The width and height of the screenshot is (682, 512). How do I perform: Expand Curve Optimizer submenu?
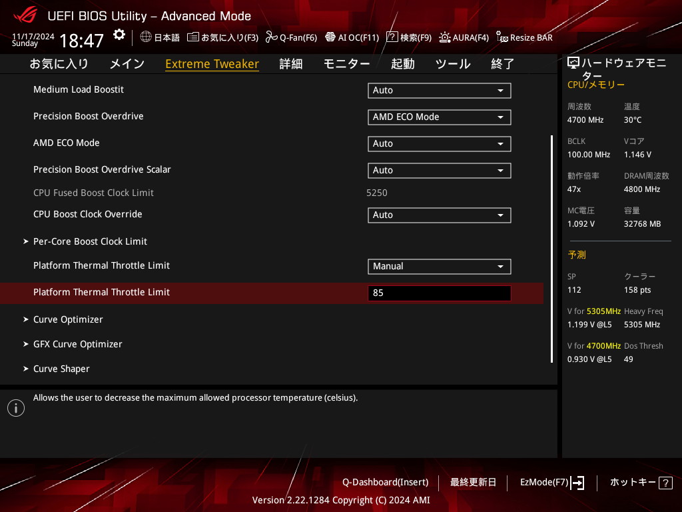click(x=68, y=319)
